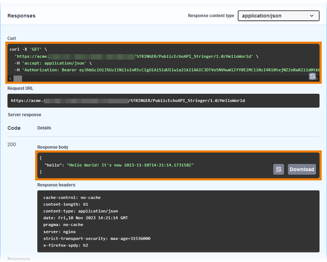Click the Hello World response string
This screenshot has height=262, width=327.
point(130,165)
